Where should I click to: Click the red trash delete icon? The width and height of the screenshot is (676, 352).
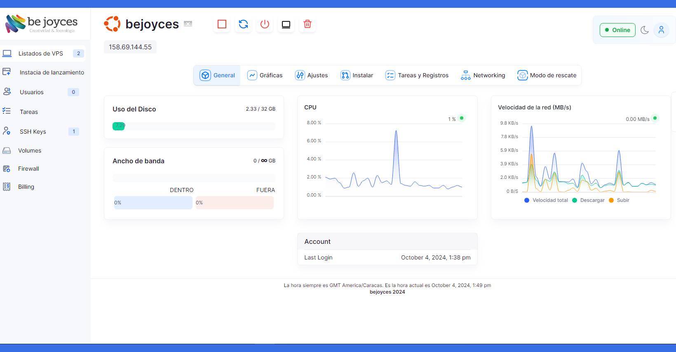click(x=307, y=24)
